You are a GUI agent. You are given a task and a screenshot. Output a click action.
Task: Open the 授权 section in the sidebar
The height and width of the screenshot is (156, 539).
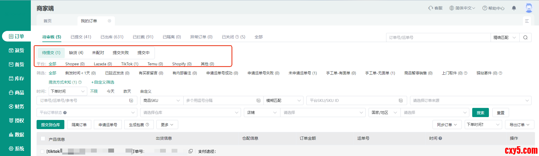[16, 121]
